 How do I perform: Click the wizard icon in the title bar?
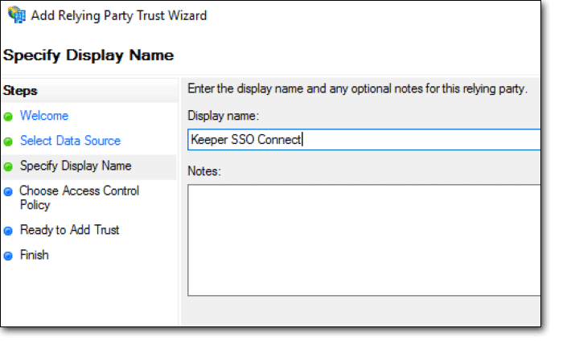(17, 15)
